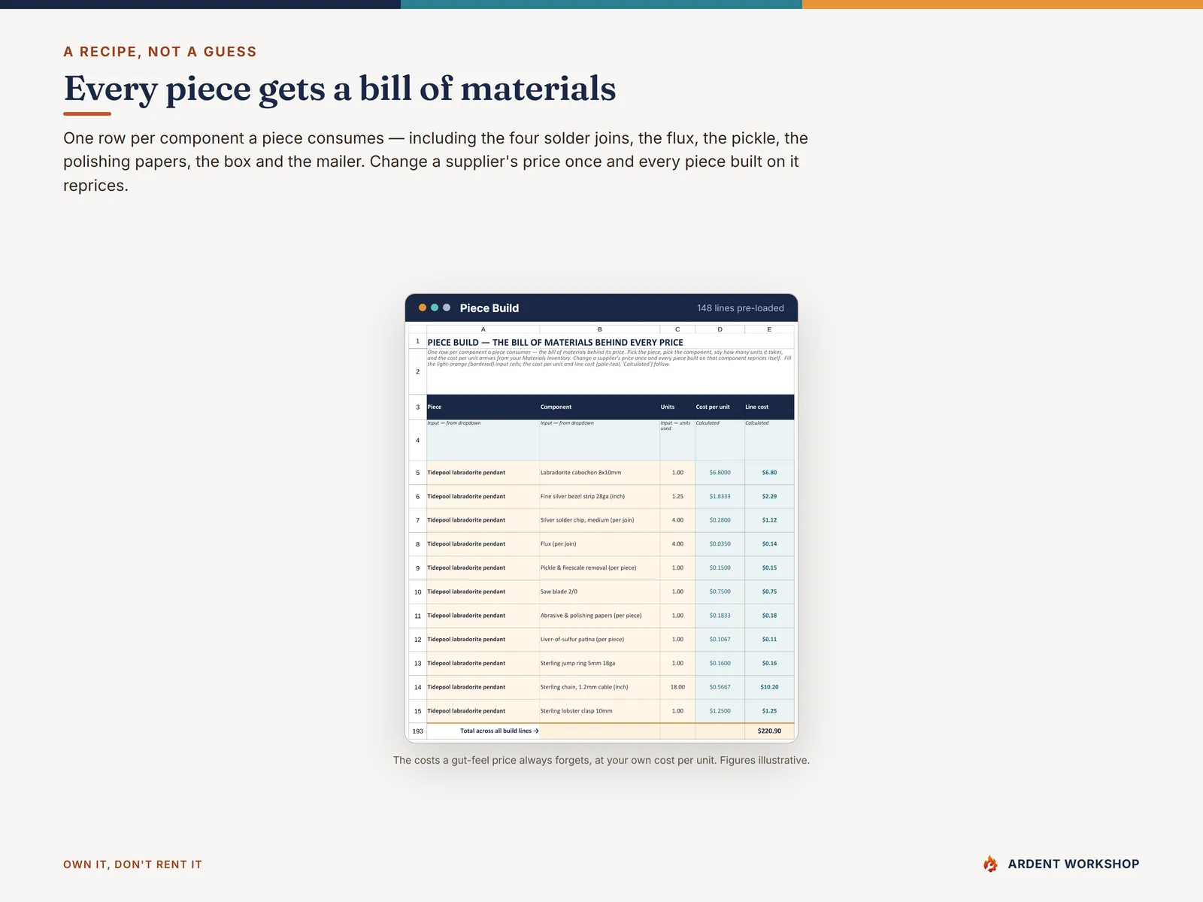Click the 'Cost per unit' header cell
Screen dimensions: 1203x902
pos(720,407)
